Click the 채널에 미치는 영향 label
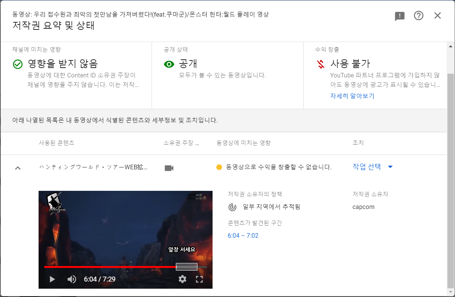 [37, 49]
